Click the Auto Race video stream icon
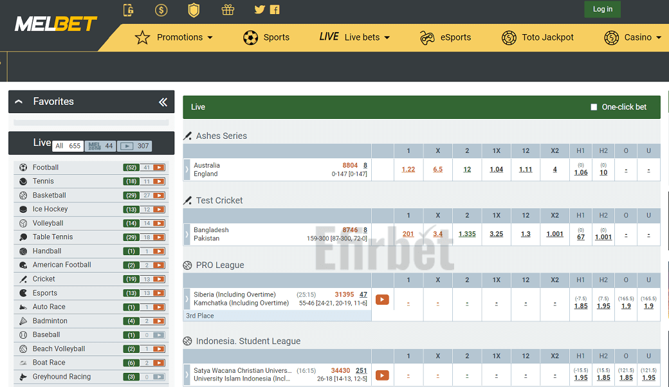The image size is (669, 387). (x=159, y=307)
